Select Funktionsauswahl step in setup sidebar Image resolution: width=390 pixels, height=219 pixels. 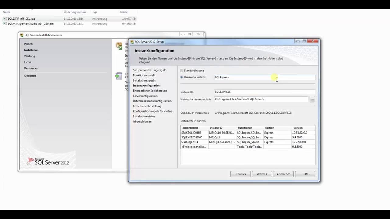coord(144,75)
